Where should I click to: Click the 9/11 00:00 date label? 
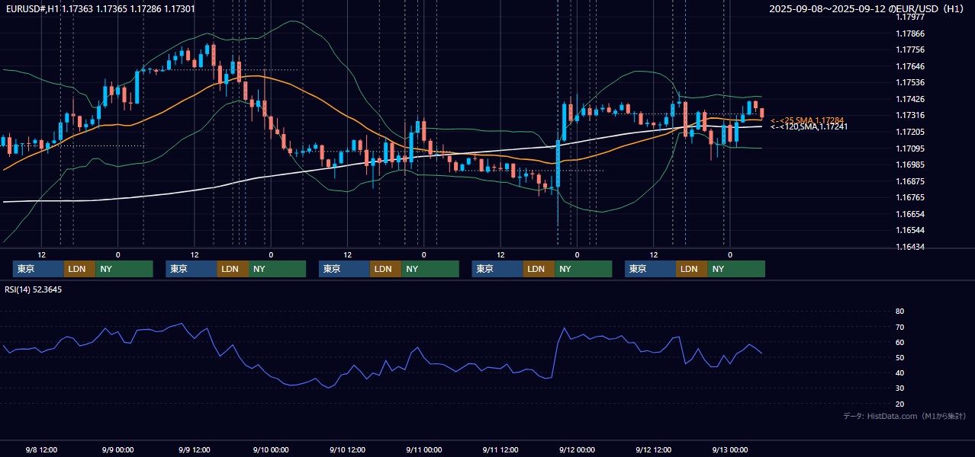click(x=424, y=449)
